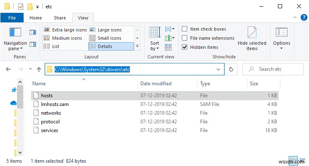
Task: Select the lmhosts.sam file
Action: point(55,104)
